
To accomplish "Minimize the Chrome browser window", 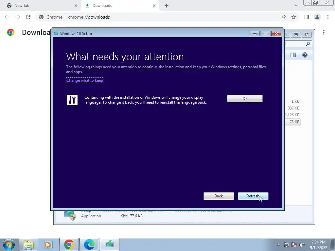I will 307,3.
